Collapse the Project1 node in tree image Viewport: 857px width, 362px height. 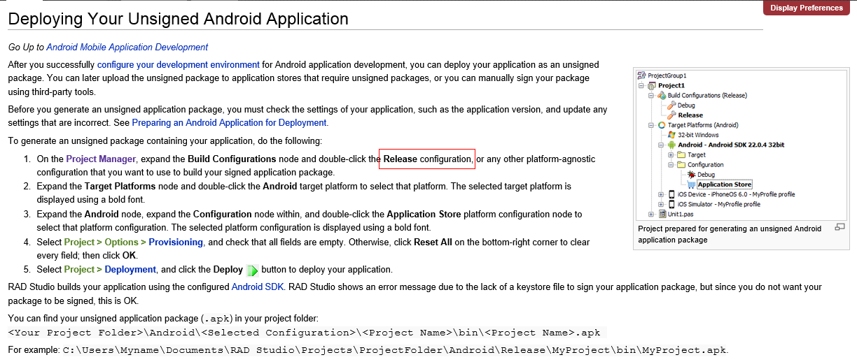[x=641, y=86]
